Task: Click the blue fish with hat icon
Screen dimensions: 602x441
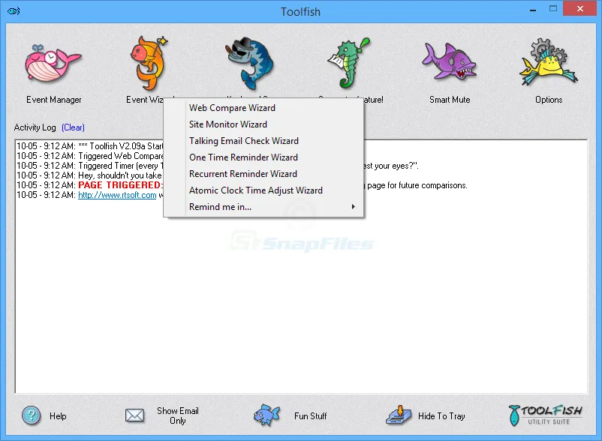Action: click(250, 64)
